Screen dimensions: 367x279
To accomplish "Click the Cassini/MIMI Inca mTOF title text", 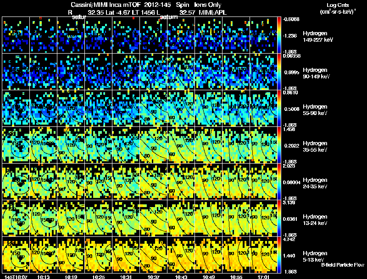I will coord(106,5).
